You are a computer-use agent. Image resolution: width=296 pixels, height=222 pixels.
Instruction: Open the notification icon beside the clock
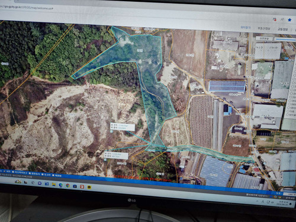tap(290, 204)
